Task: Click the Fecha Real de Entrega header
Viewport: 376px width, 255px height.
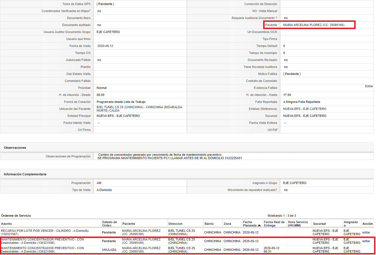Action: pos(274,224)
